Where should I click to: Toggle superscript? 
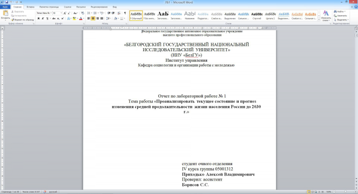pos(62,18)
